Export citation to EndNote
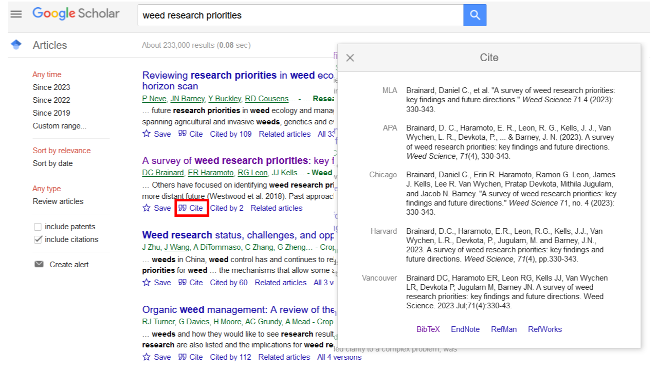 click(465, 329)
